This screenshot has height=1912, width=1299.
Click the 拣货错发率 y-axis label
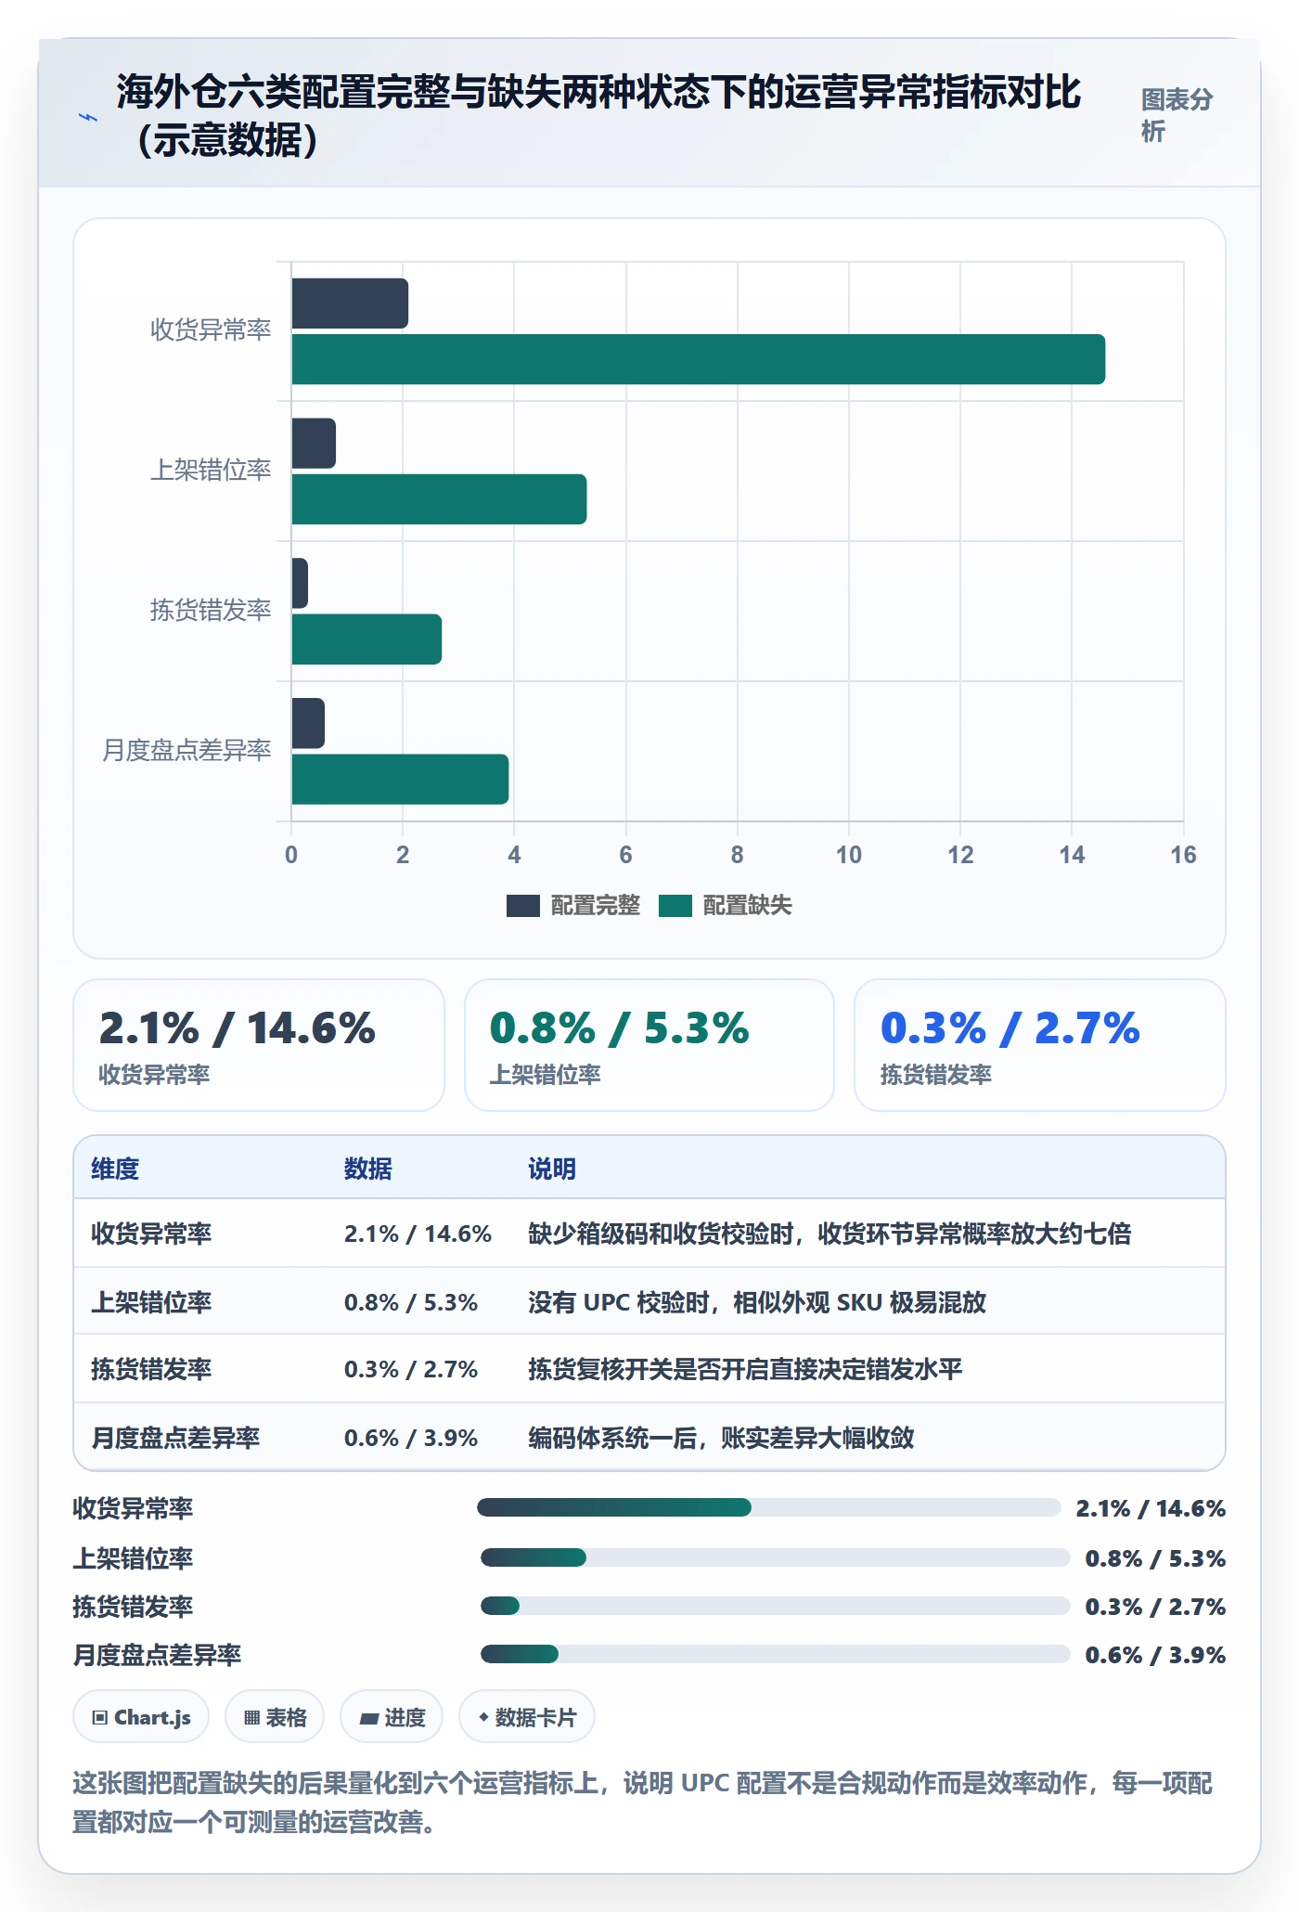tap(211, 611)
